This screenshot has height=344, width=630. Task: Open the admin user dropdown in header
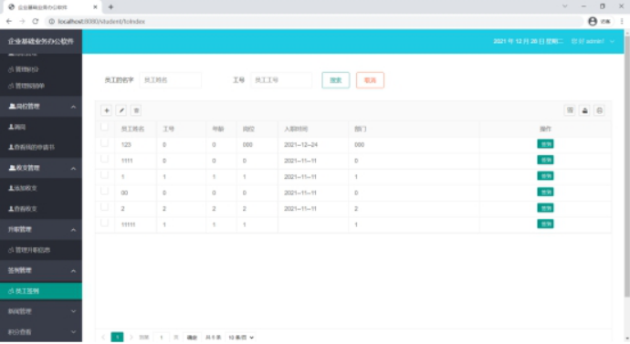593,41
